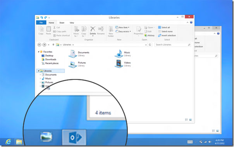The width and height of the screenshot is (234, 147).
Task: Open the Easy access dropdown
Action: 123,31
